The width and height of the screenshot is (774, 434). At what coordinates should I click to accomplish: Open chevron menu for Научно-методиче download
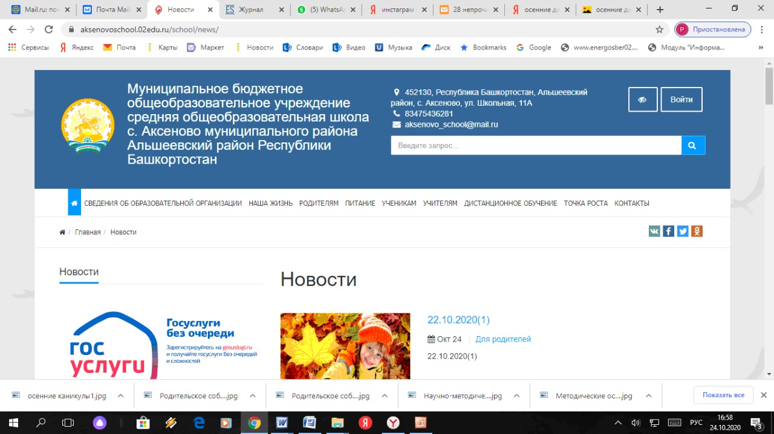coord(516,396)
